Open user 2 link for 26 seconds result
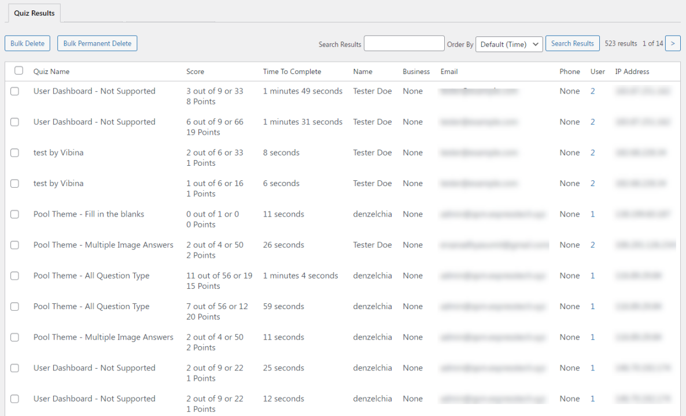 592,245
